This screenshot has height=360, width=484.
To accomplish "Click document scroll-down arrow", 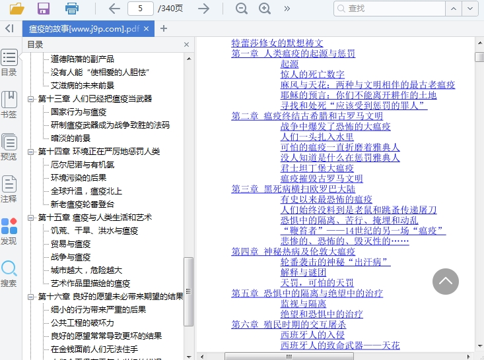I will [x=479, y=346].
